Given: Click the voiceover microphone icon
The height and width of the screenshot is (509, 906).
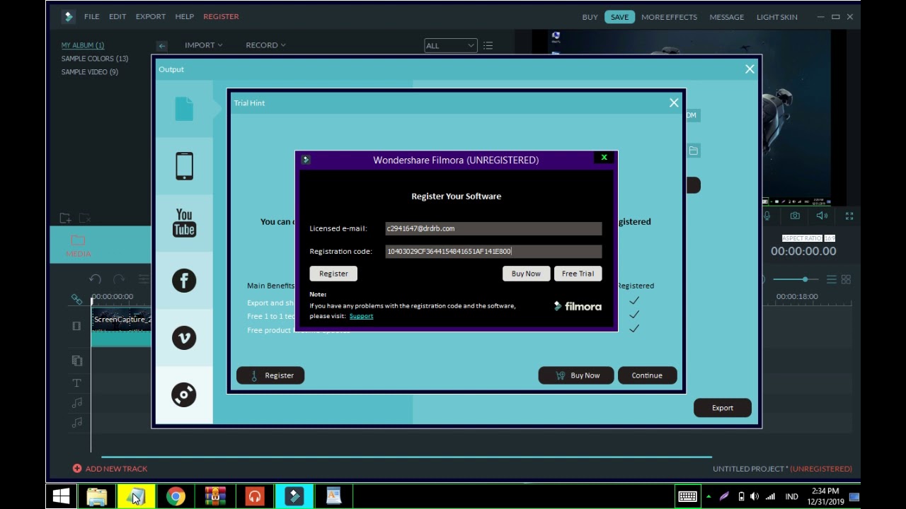Looking at the screenshot, I should click(x=767, y=216).
